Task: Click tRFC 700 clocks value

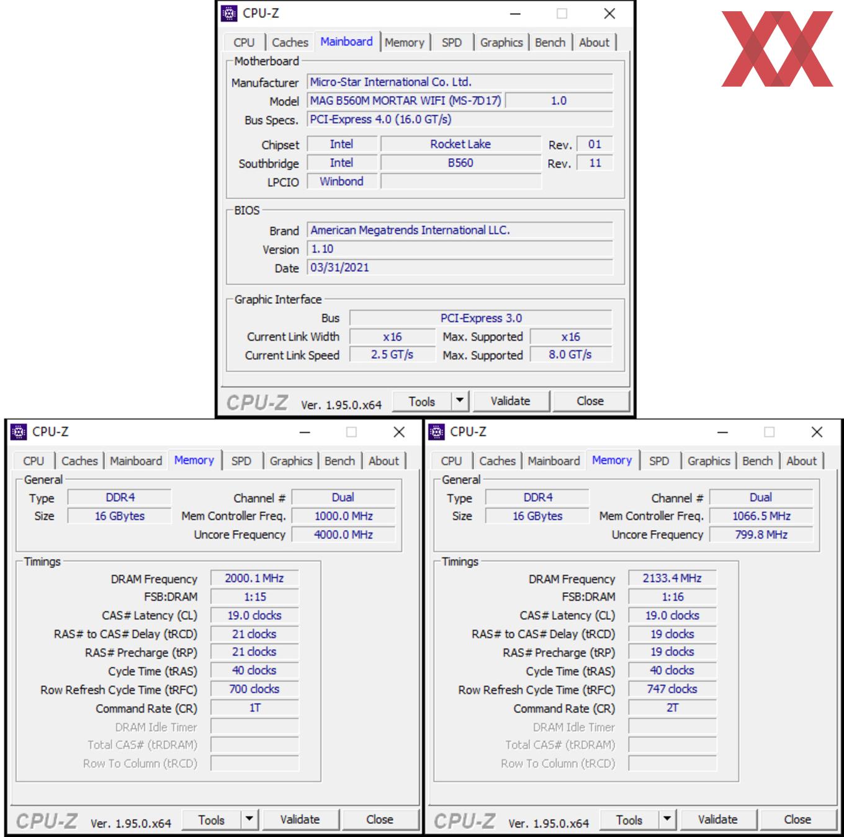Action: click(254, 689)
